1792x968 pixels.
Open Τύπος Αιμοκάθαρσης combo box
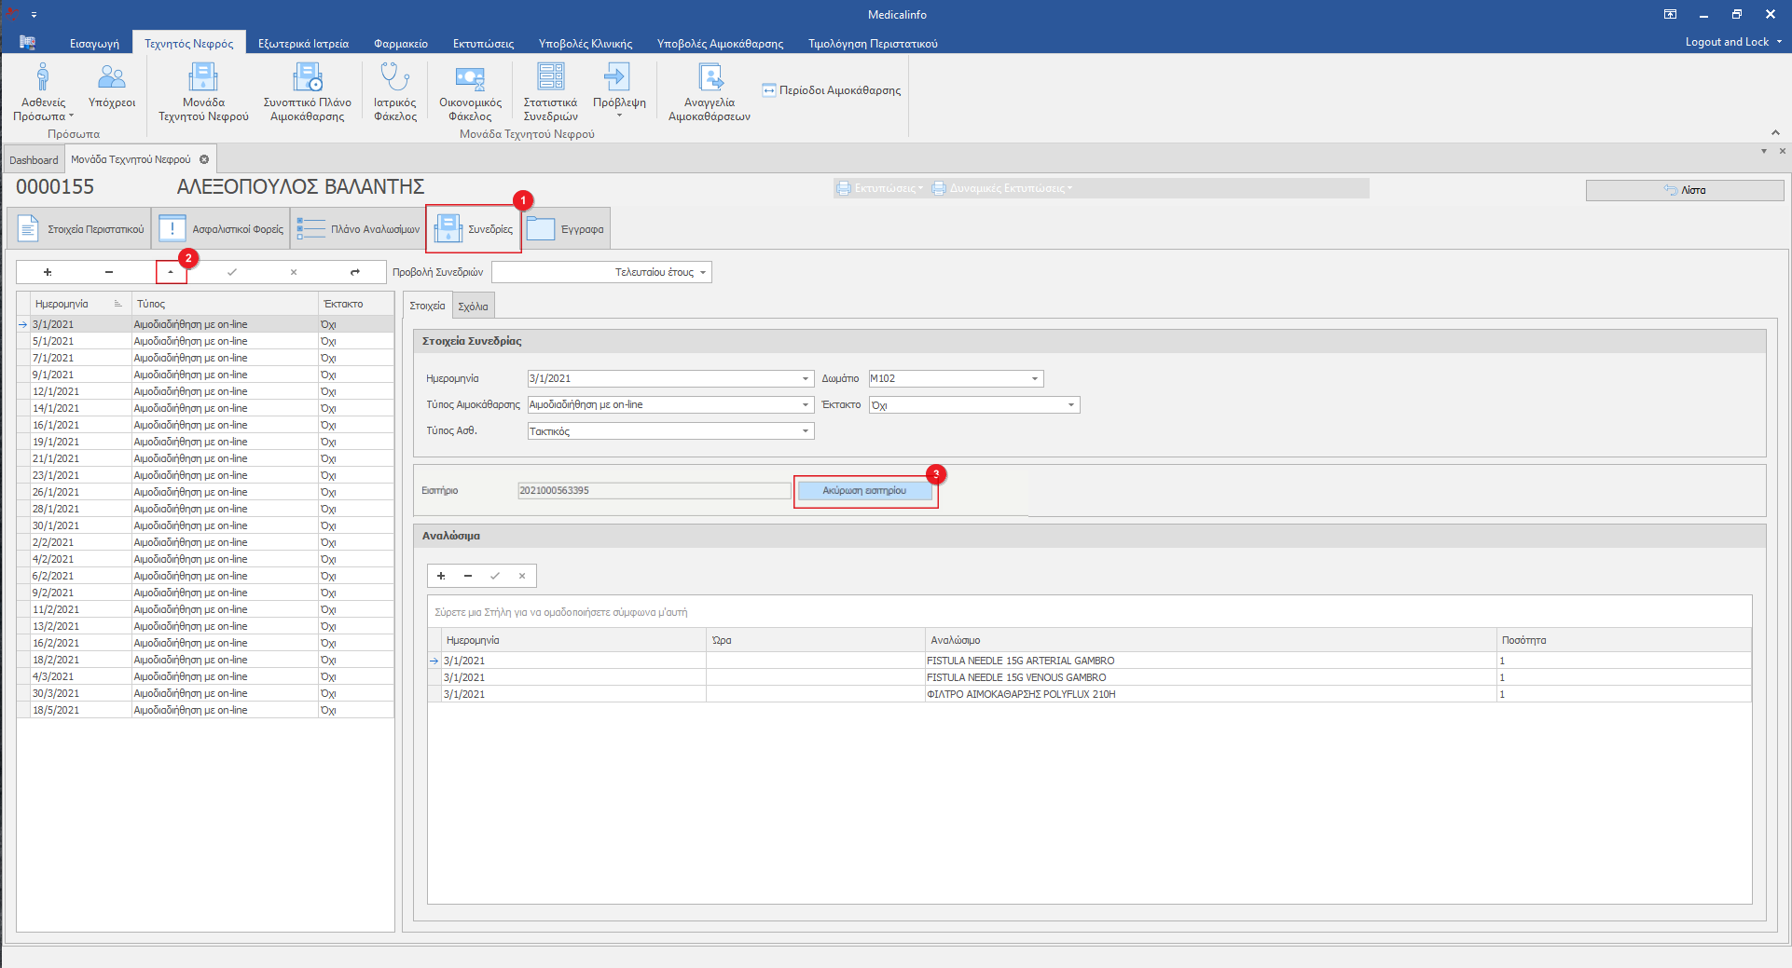coord(805,405)
